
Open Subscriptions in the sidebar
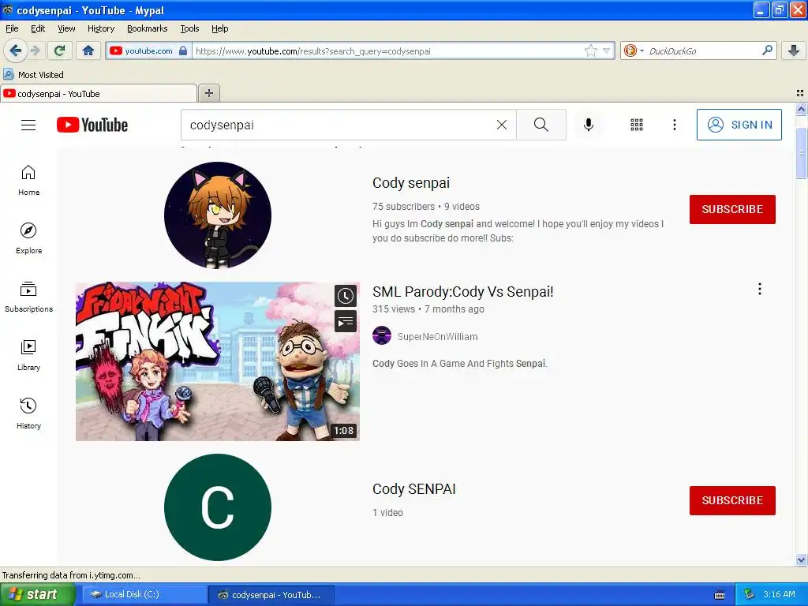tap(28, 297)
